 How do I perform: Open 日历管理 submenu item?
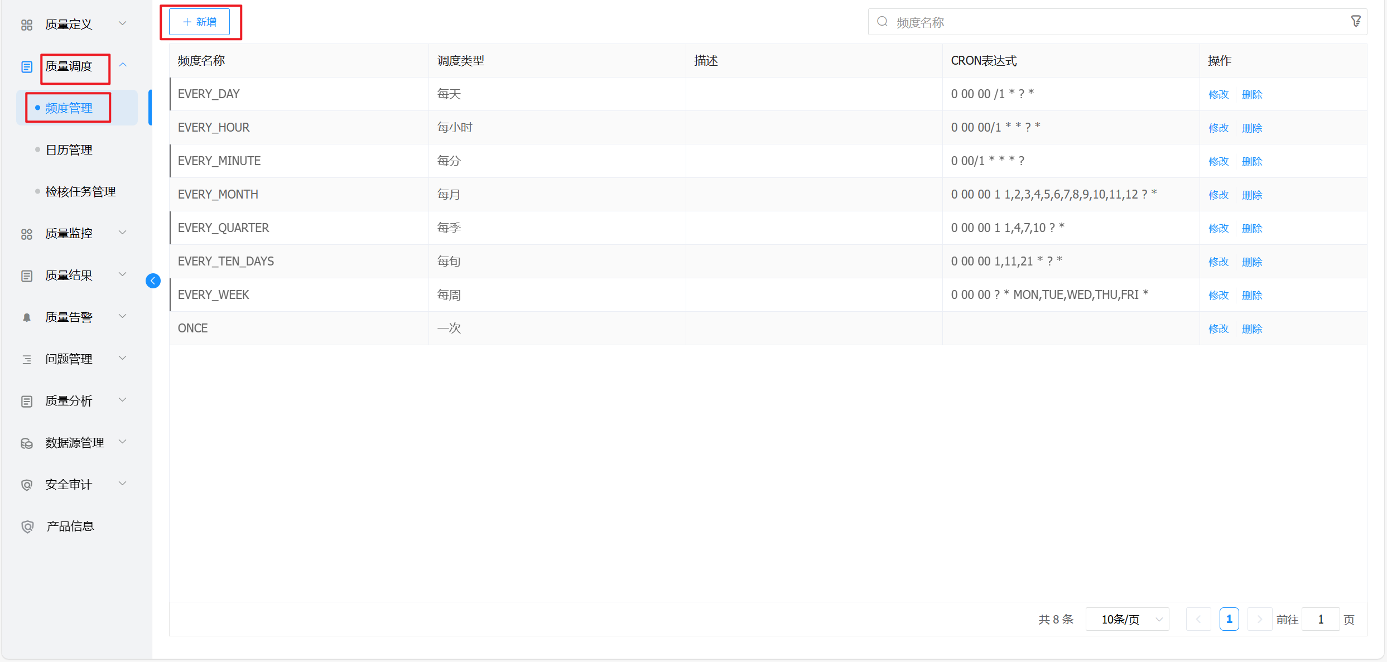point(69,150)
